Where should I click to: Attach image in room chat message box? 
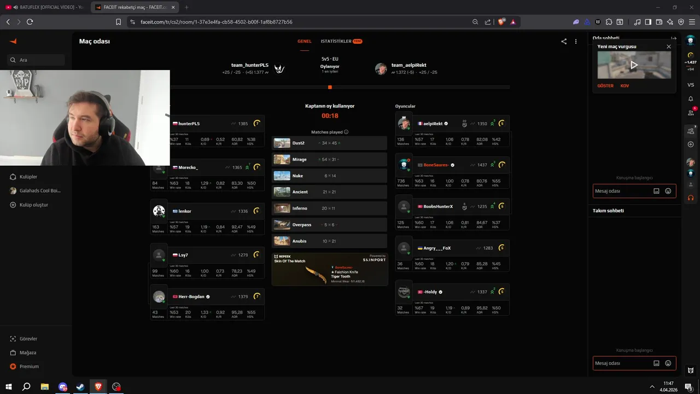point(656,191)
